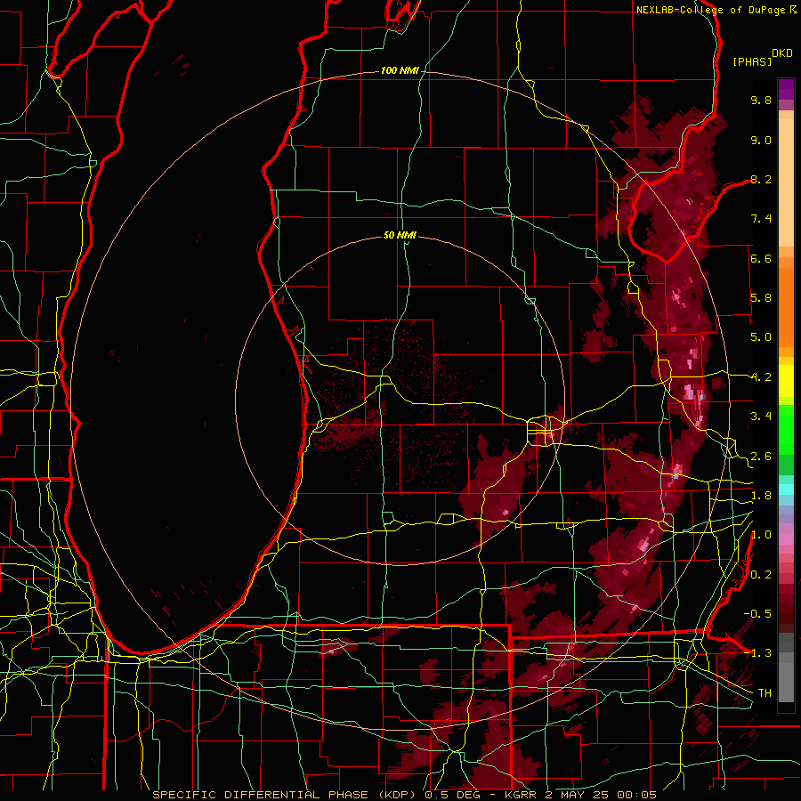This screenshot has width=801, height=801.
Task: Select the yellow color band in legend
Action: point(786,381)
